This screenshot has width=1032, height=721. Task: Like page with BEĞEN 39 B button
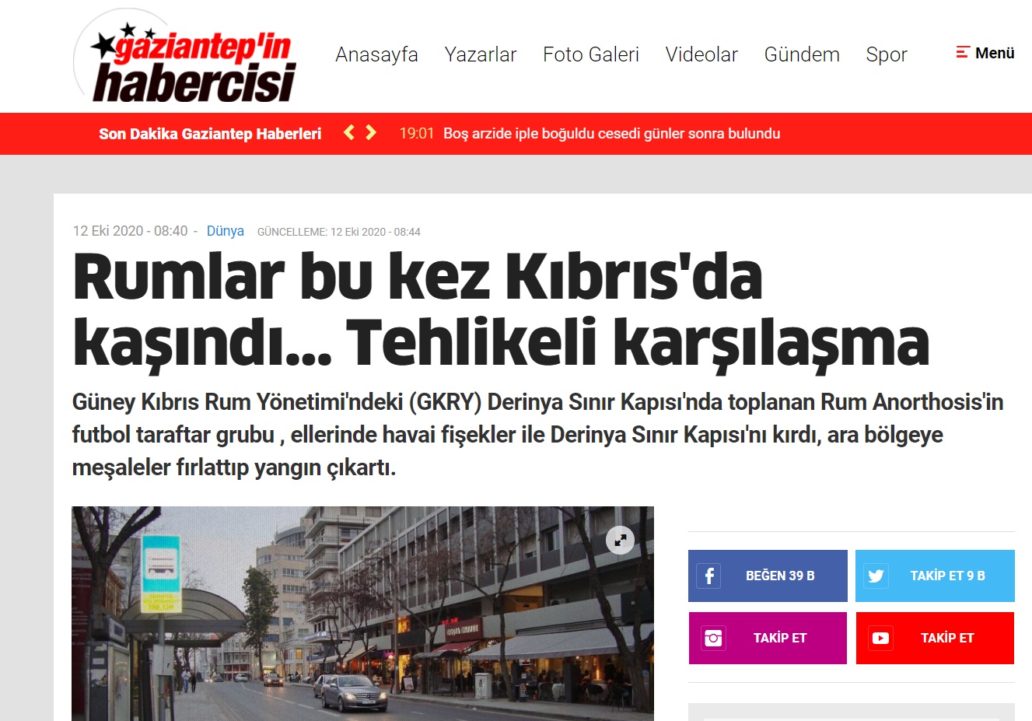coord(768,576)
